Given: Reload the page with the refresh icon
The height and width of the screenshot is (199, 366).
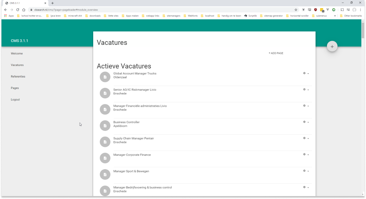Looking at the screenshot, I should 18,10.
